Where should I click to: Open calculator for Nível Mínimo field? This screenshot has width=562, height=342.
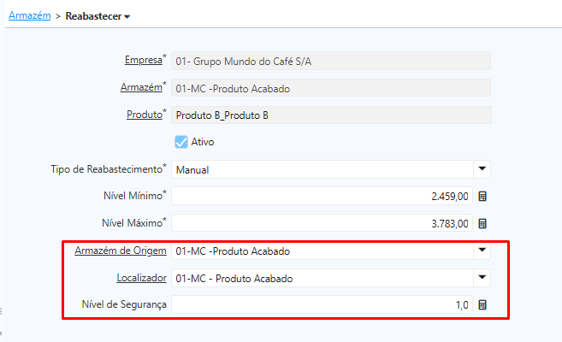(482, 197)
